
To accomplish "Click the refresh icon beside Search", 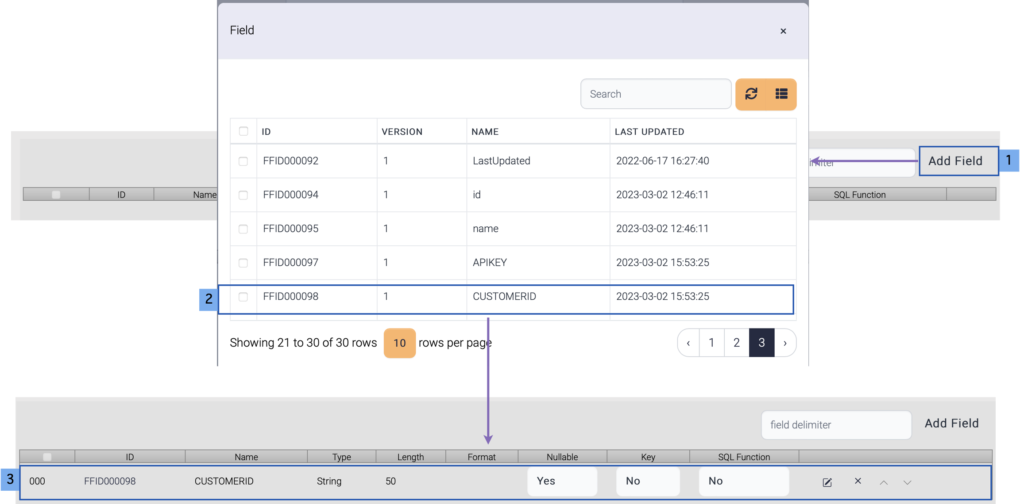I will point(751,94).
